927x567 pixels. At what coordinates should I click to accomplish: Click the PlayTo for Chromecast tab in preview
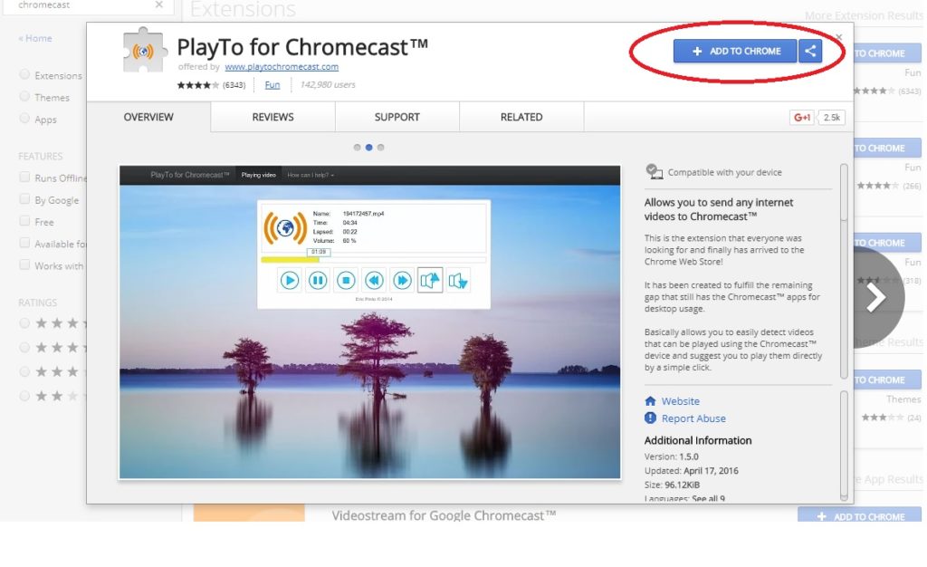[190, 175]
